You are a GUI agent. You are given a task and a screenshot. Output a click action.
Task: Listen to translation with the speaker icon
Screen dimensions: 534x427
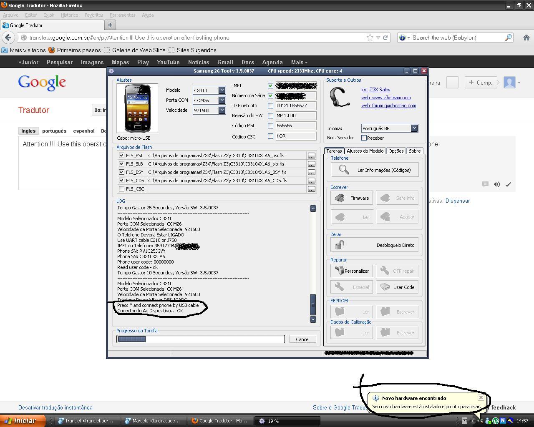496,184
